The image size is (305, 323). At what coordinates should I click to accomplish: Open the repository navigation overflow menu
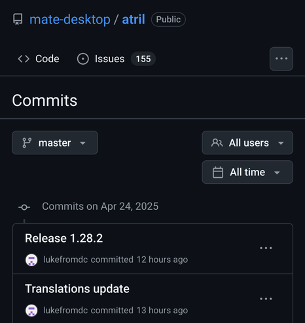pos(281,59)
